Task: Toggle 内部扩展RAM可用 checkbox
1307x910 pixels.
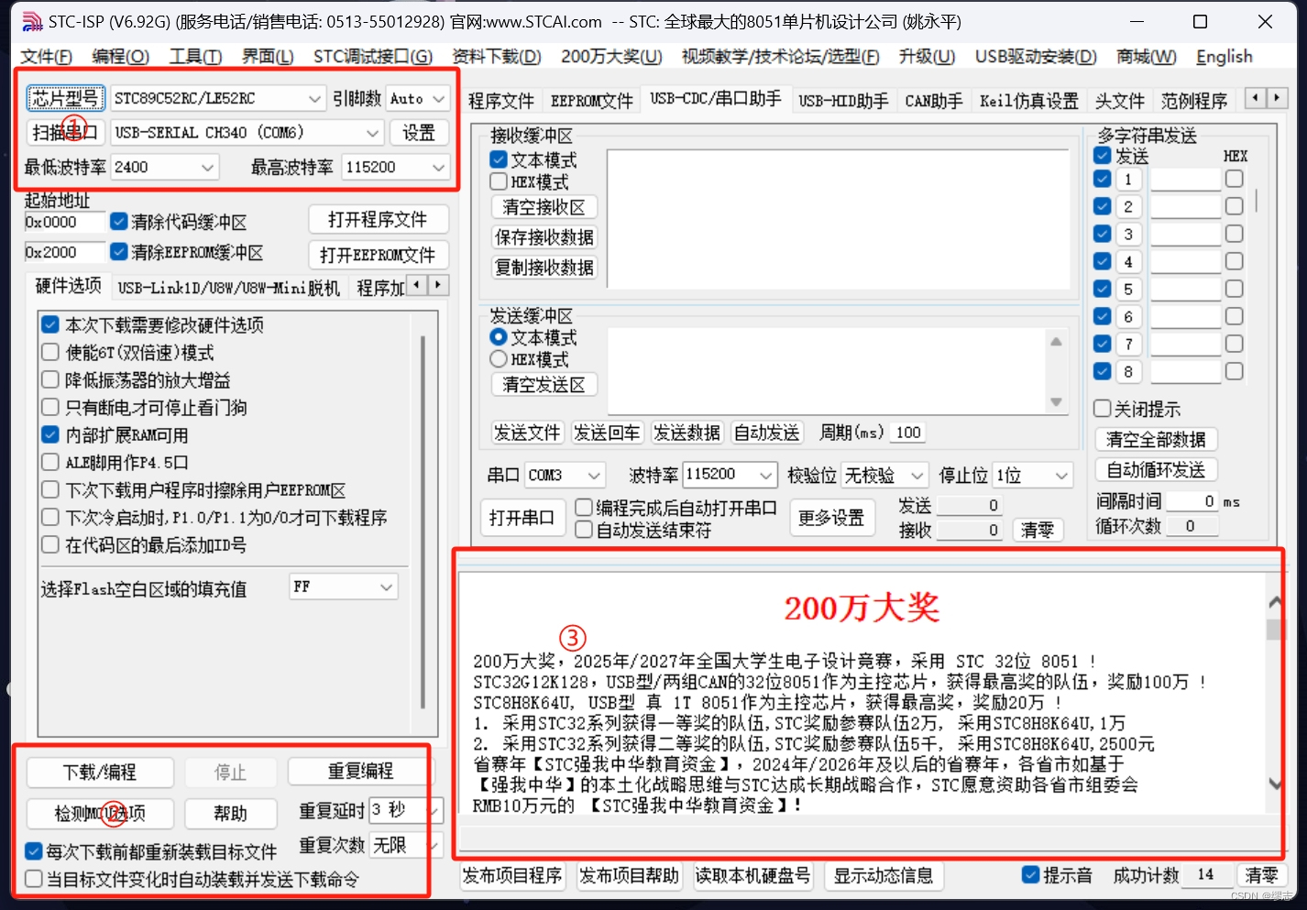Action: point(50,434)
